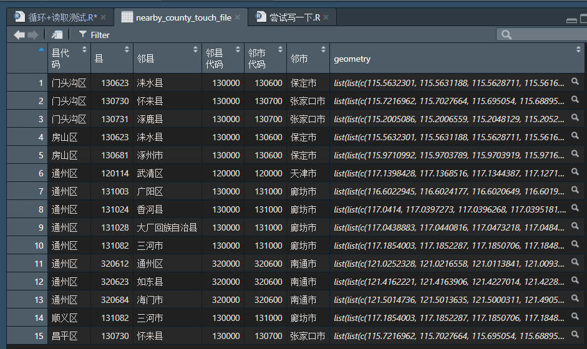Screen dimensions: 587x349
Task: Select 涿州市 cell in row 5
Action: coord(168,155)
